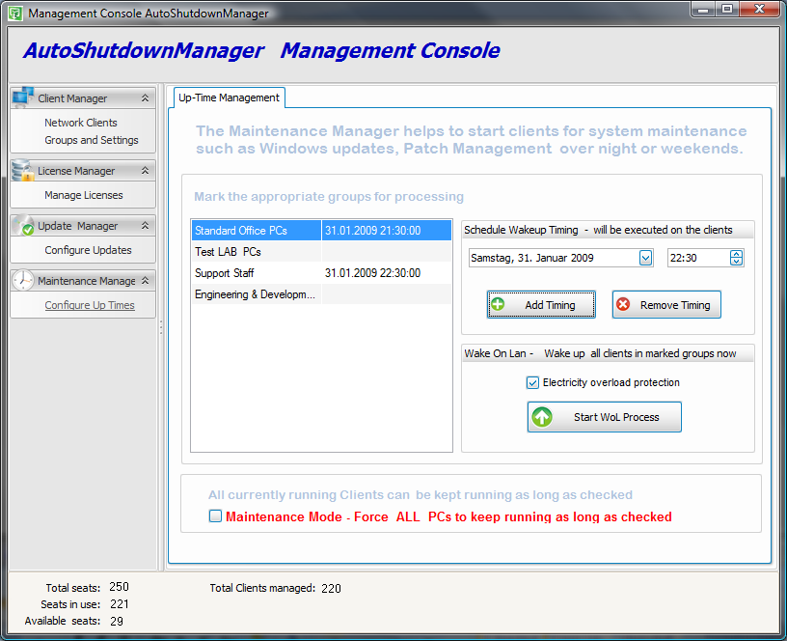Viewport: 787px width, 641px height.
Task: Click the Seats in use value 221
Action: 119,604
